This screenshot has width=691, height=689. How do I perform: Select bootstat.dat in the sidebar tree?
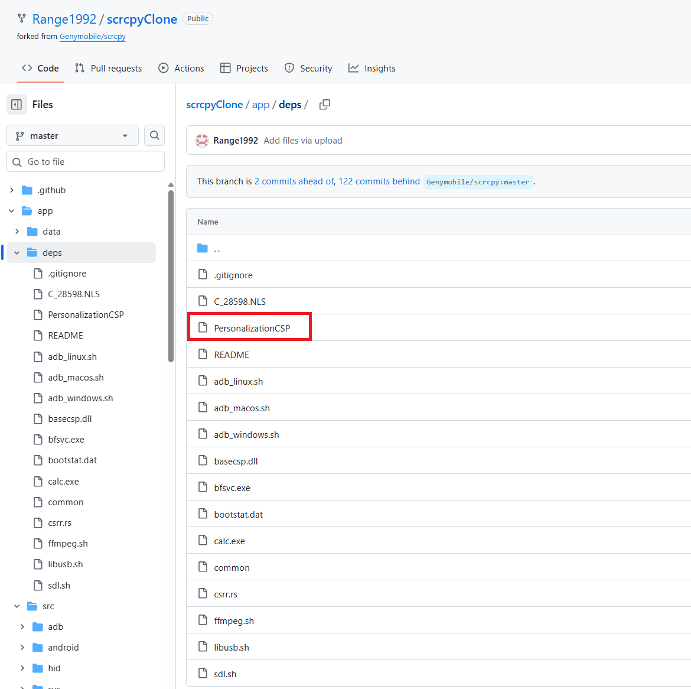[72, 460]
